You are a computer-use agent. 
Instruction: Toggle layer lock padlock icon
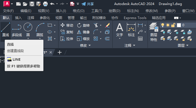[x=173, y=25]
